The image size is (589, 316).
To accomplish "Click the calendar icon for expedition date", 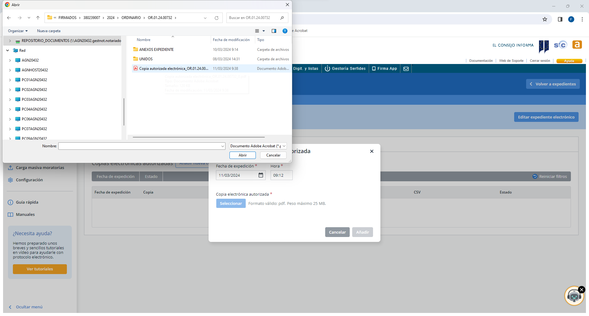I will (x=261, y=175).
